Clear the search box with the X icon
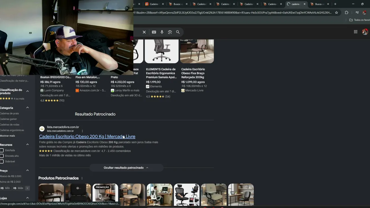 [144, 32]
